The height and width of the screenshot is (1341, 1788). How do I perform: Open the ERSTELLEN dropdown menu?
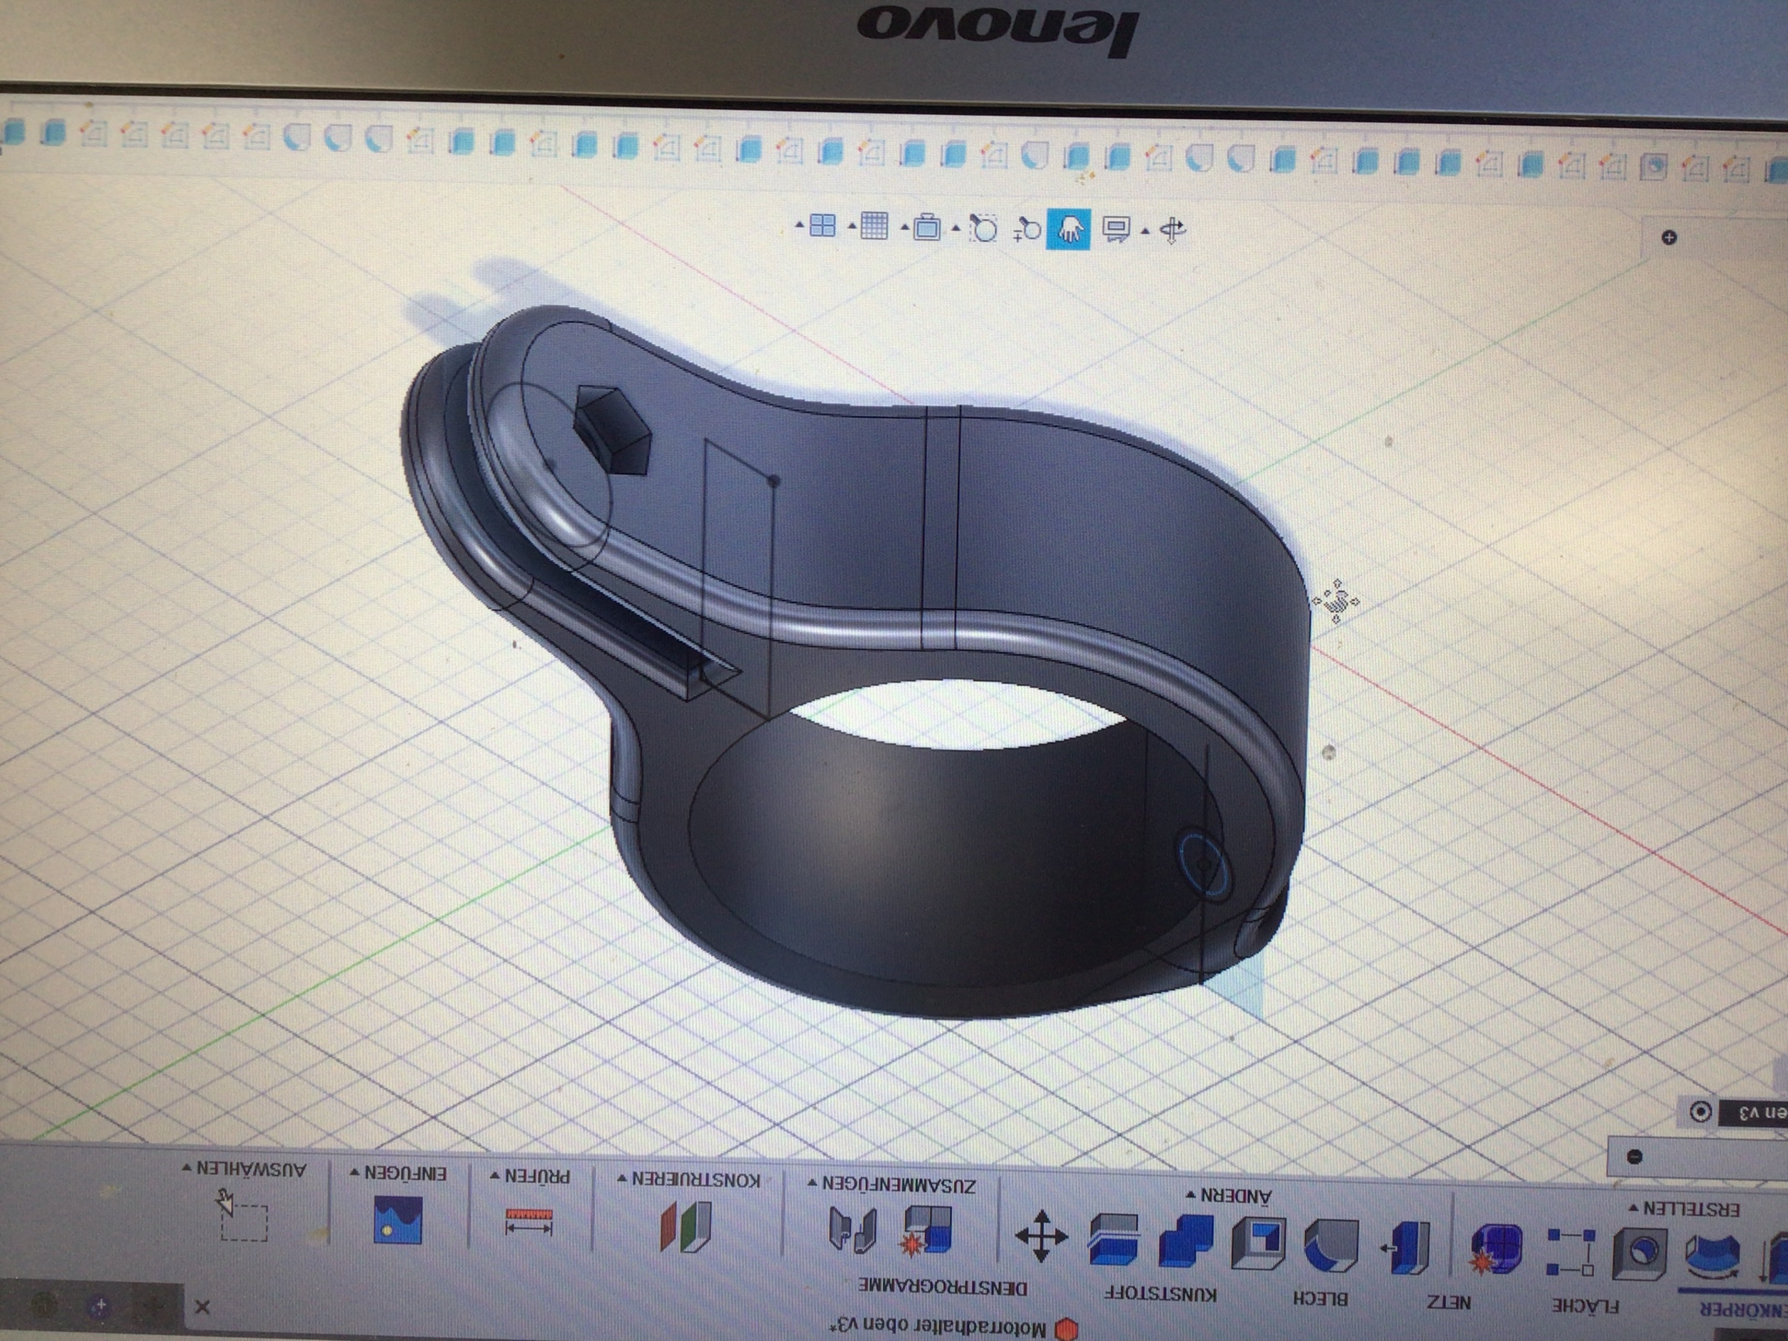(1684, 1208)
